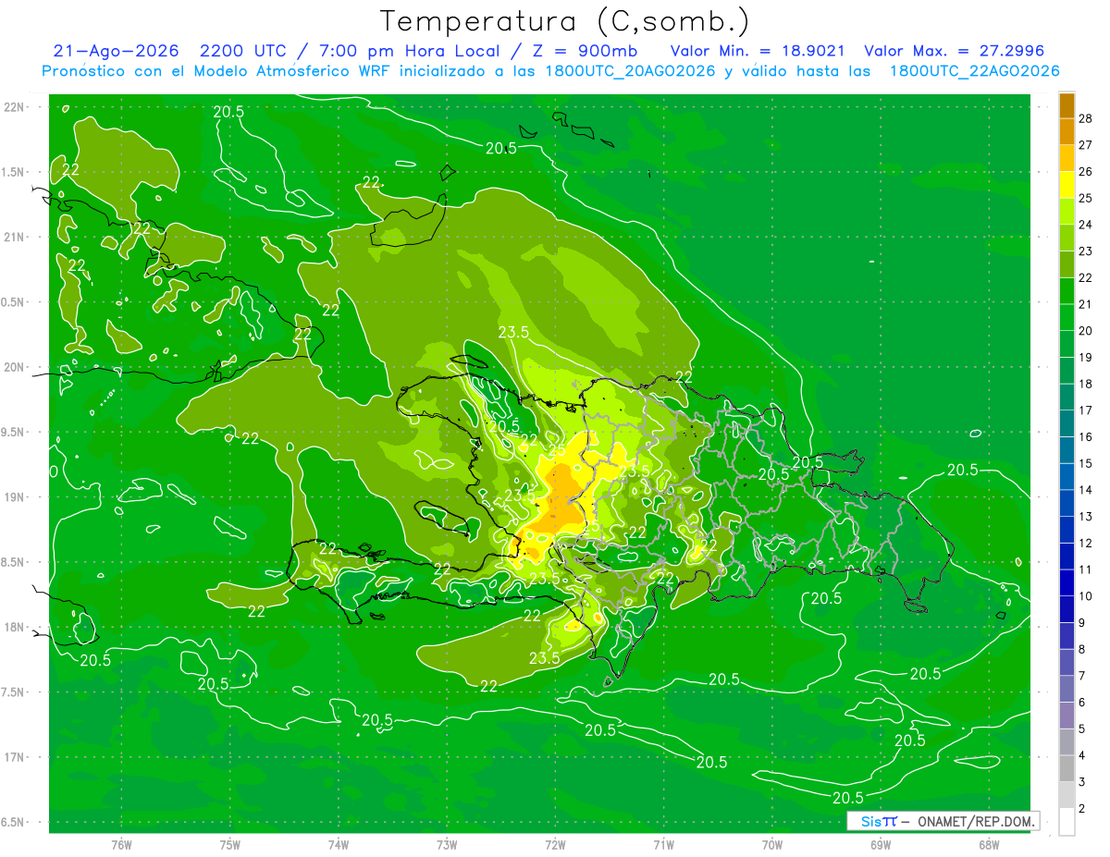Click the '19' value on the color scale
The width and height of the screenshot is (1110, 857).
tap(1086, 358)
